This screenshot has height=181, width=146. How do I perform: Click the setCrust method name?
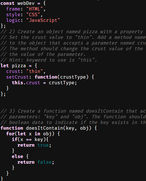17,77
